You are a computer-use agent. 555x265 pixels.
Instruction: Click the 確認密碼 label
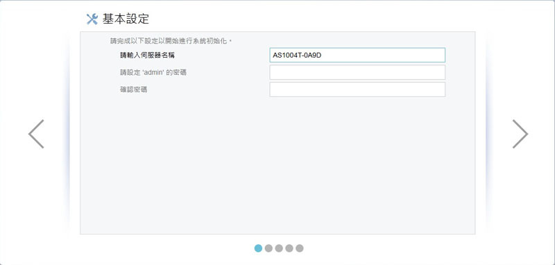134,89
